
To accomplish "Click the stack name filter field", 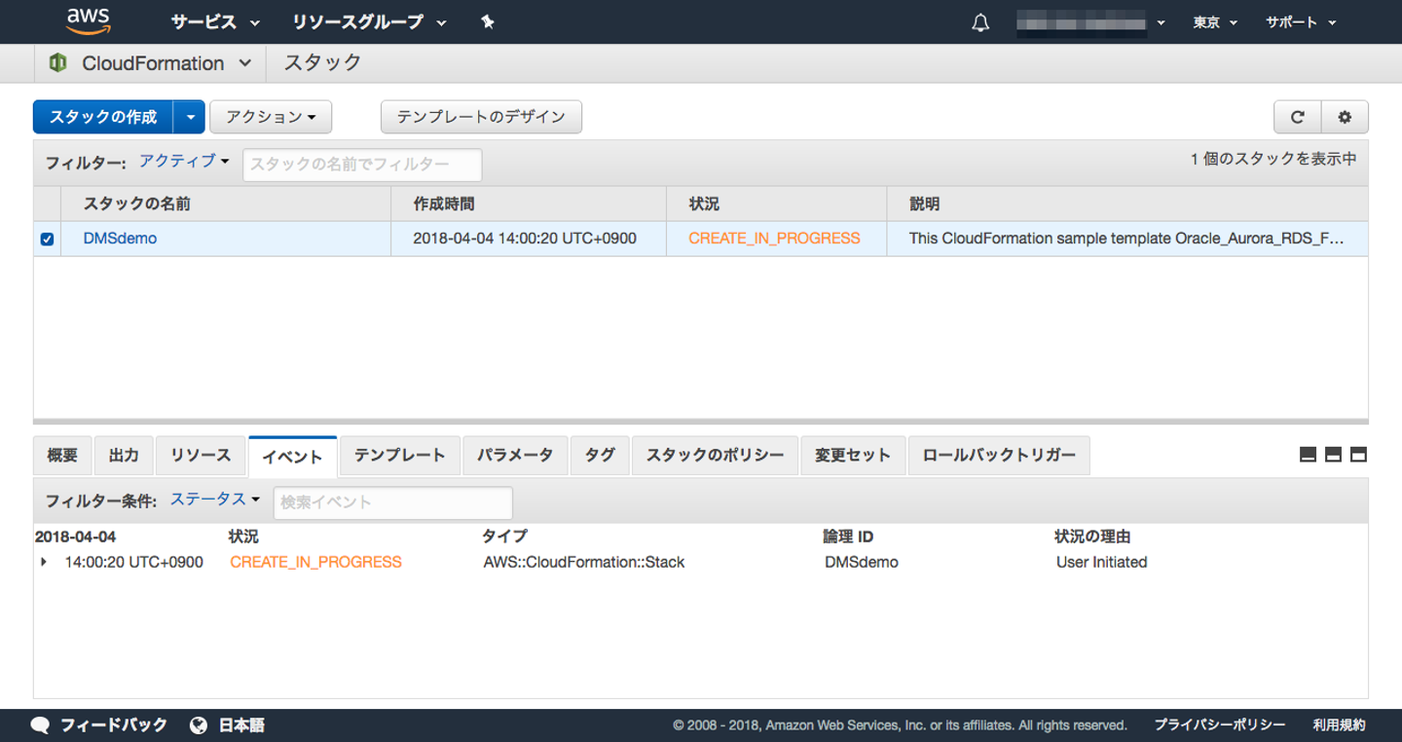I will pos(361,165).
